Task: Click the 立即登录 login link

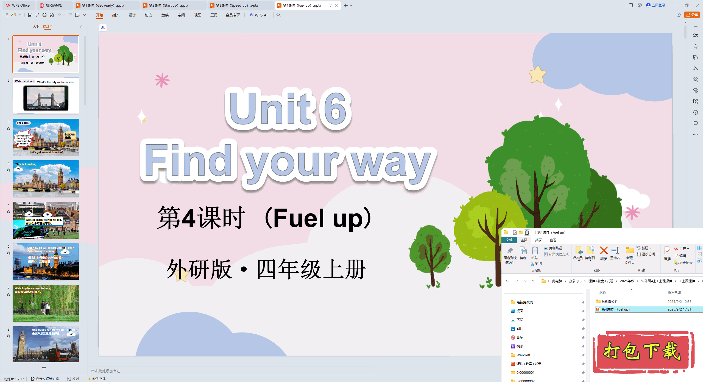Action: tap(658, 5)
